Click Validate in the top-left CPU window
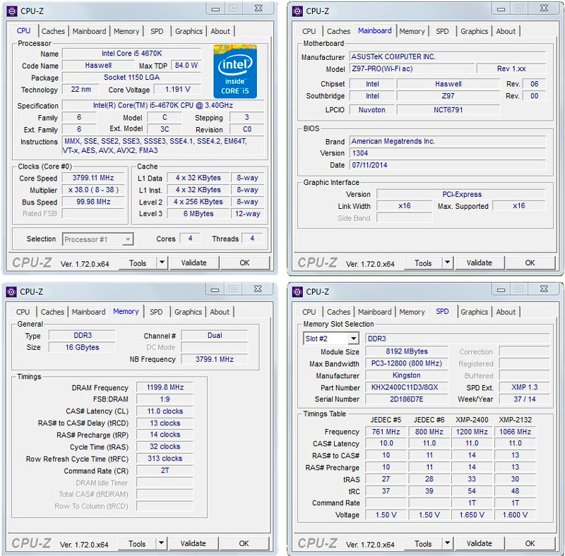 [194, 263]
